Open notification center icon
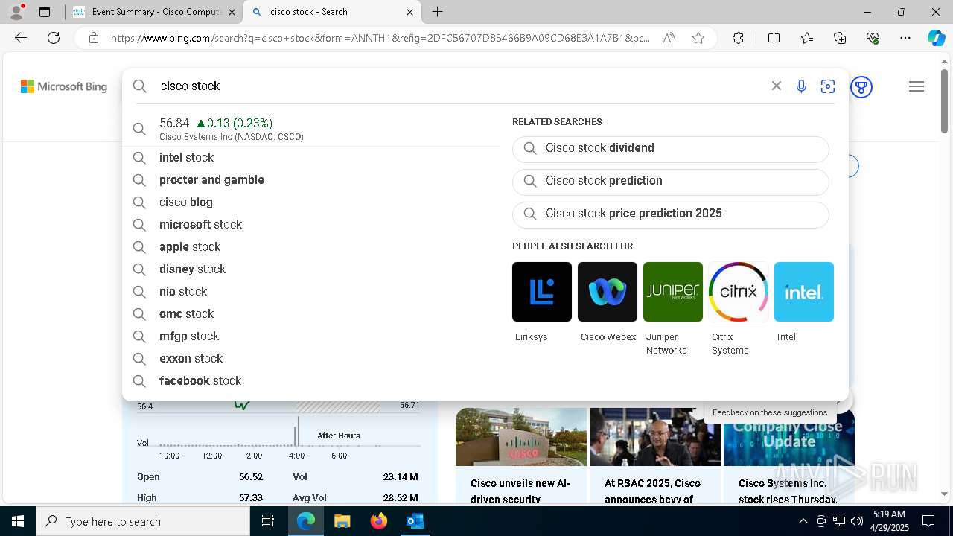The image size is (953, 536). (x=928, y=521)
